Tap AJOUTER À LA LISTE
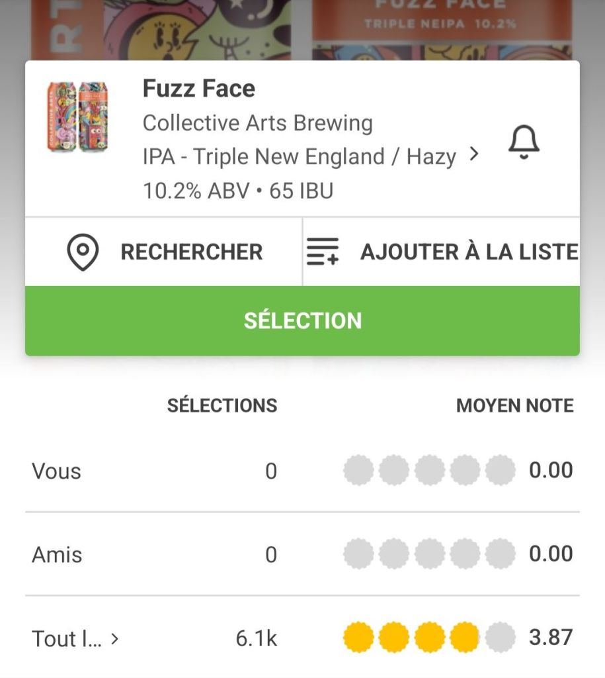This screenshot has height=678, width=605. (x=469, y=252)
